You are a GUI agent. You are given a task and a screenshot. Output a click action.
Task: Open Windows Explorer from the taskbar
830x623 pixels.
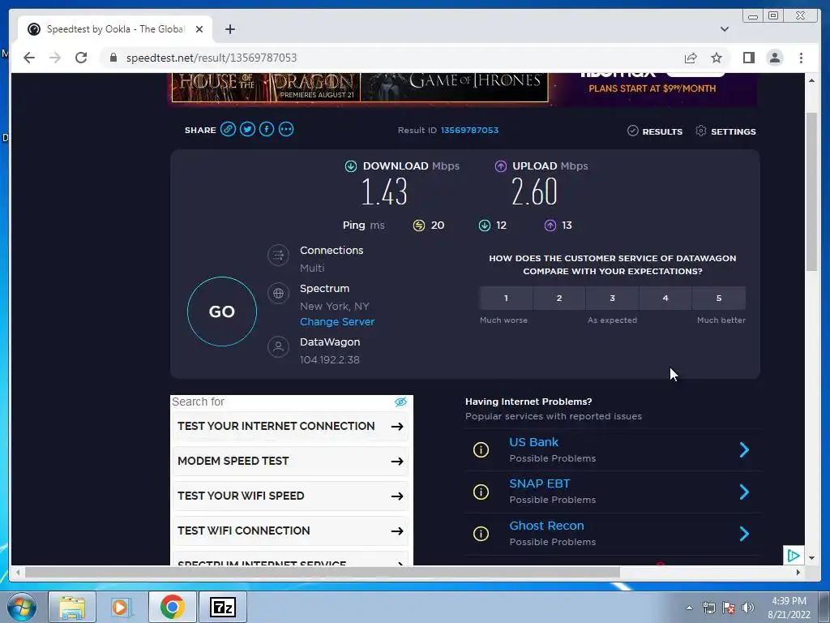72,607
